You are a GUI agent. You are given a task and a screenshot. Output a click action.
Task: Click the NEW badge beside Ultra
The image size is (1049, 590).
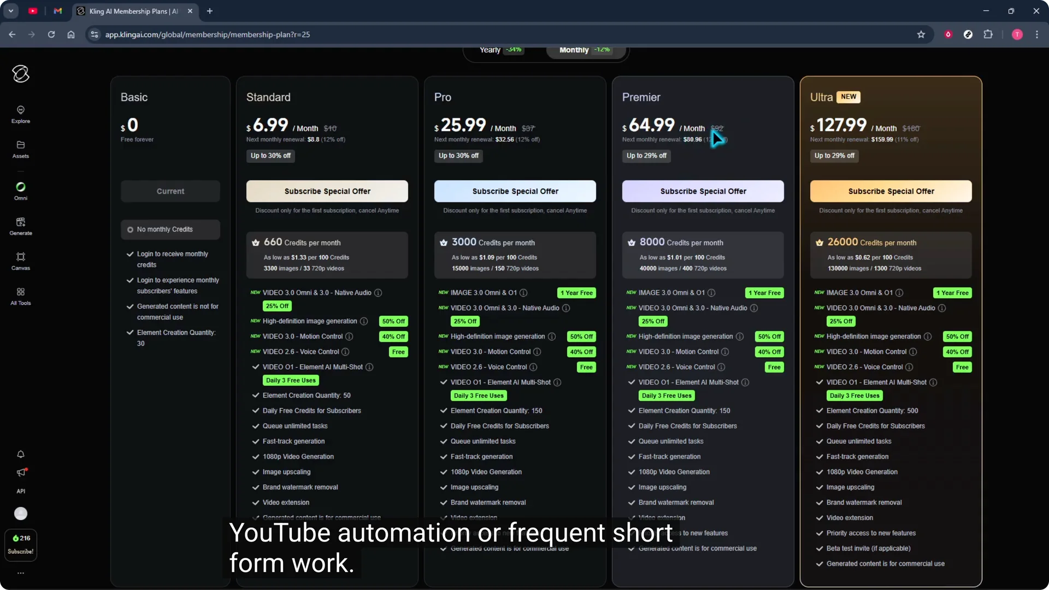click(848, 97)
